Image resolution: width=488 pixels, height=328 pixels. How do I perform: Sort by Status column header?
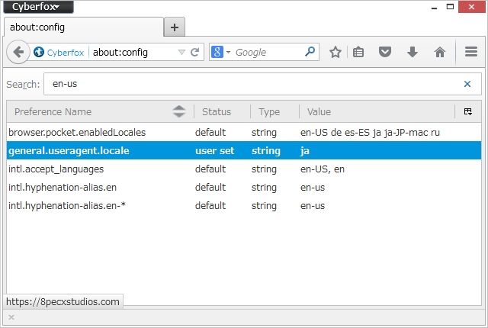pyautogui.click(x=222, y=111)
